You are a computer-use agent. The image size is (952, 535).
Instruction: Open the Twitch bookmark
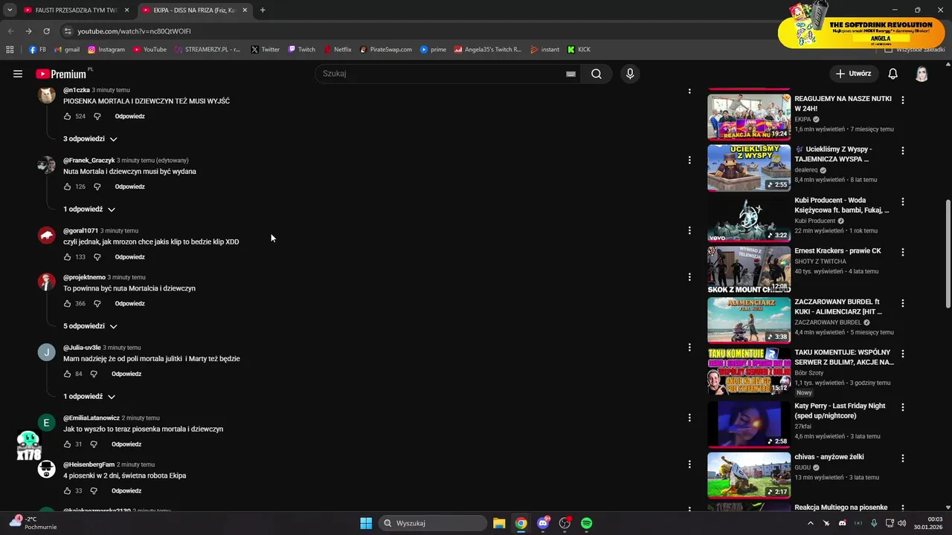click(x=301, y=50)
